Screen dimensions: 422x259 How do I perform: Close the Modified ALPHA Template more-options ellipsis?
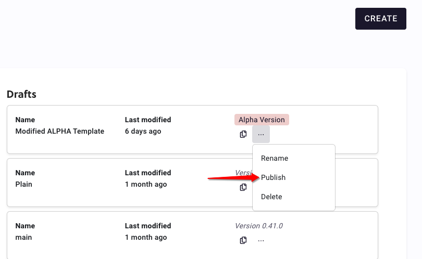[x=261, y=134]
